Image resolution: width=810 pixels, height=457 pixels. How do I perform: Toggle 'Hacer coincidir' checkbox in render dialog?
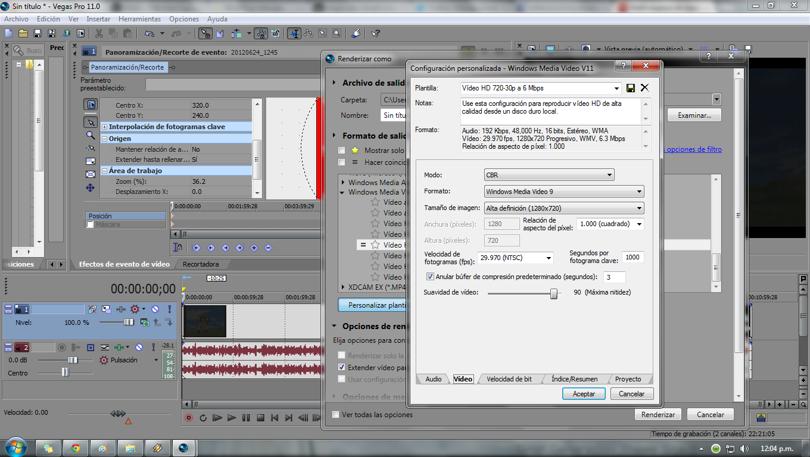pyautogui.click(x=342, y=162)
